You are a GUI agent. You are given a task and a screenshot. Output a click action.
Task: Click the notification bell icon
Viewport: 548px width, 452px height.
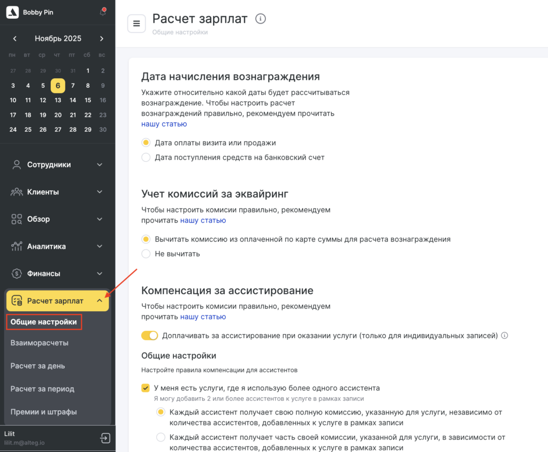tap(103, 12)
